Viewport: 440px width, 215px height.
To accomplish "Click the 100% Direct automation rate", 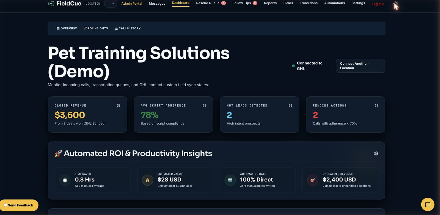I will coord(257,180).
